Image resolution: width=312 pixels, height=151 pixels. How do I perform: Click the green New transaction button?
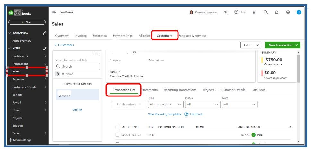(x=283, y=45)
